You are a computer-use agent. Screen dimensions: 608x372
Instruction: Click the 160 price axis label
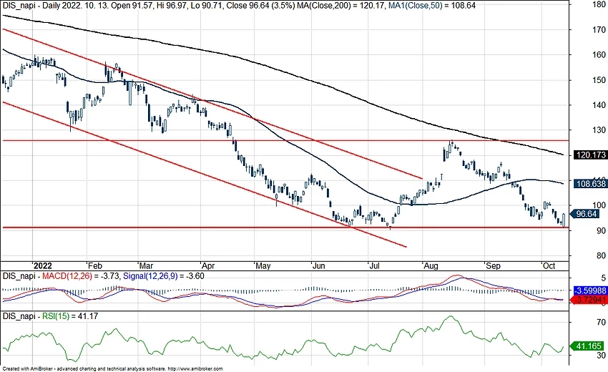coord(599,54)
